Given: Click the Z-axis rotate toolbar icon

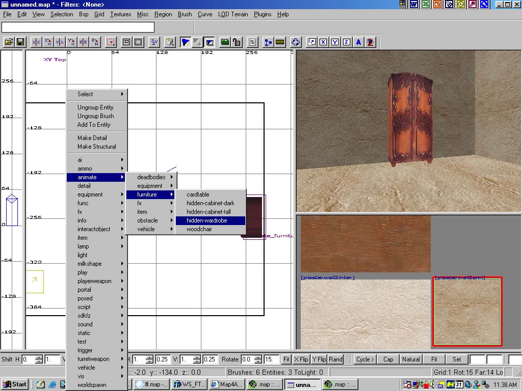Looking at the screenshot, I should point(95,42).
